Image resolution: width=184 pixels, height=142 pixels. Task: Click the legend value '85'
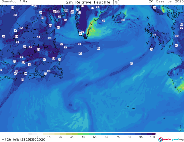click(130, 137)
